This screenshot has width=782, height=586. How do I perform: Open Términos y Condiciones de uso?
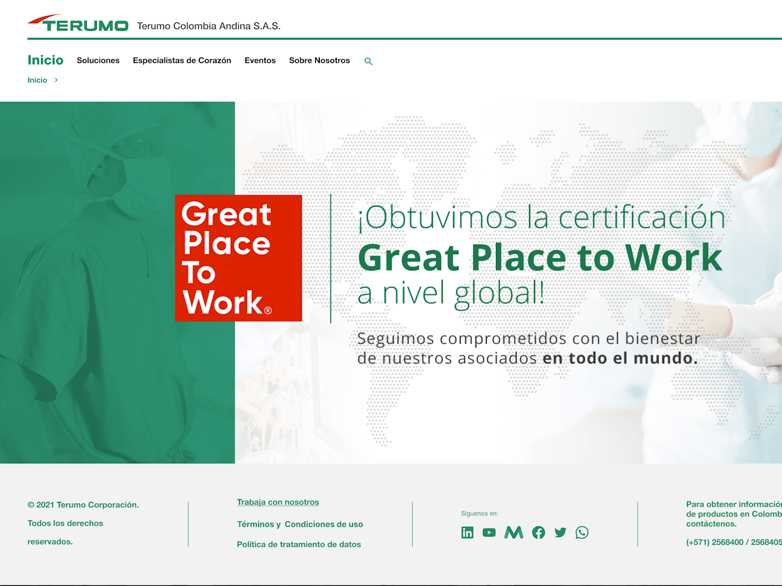tap(300, 524)
